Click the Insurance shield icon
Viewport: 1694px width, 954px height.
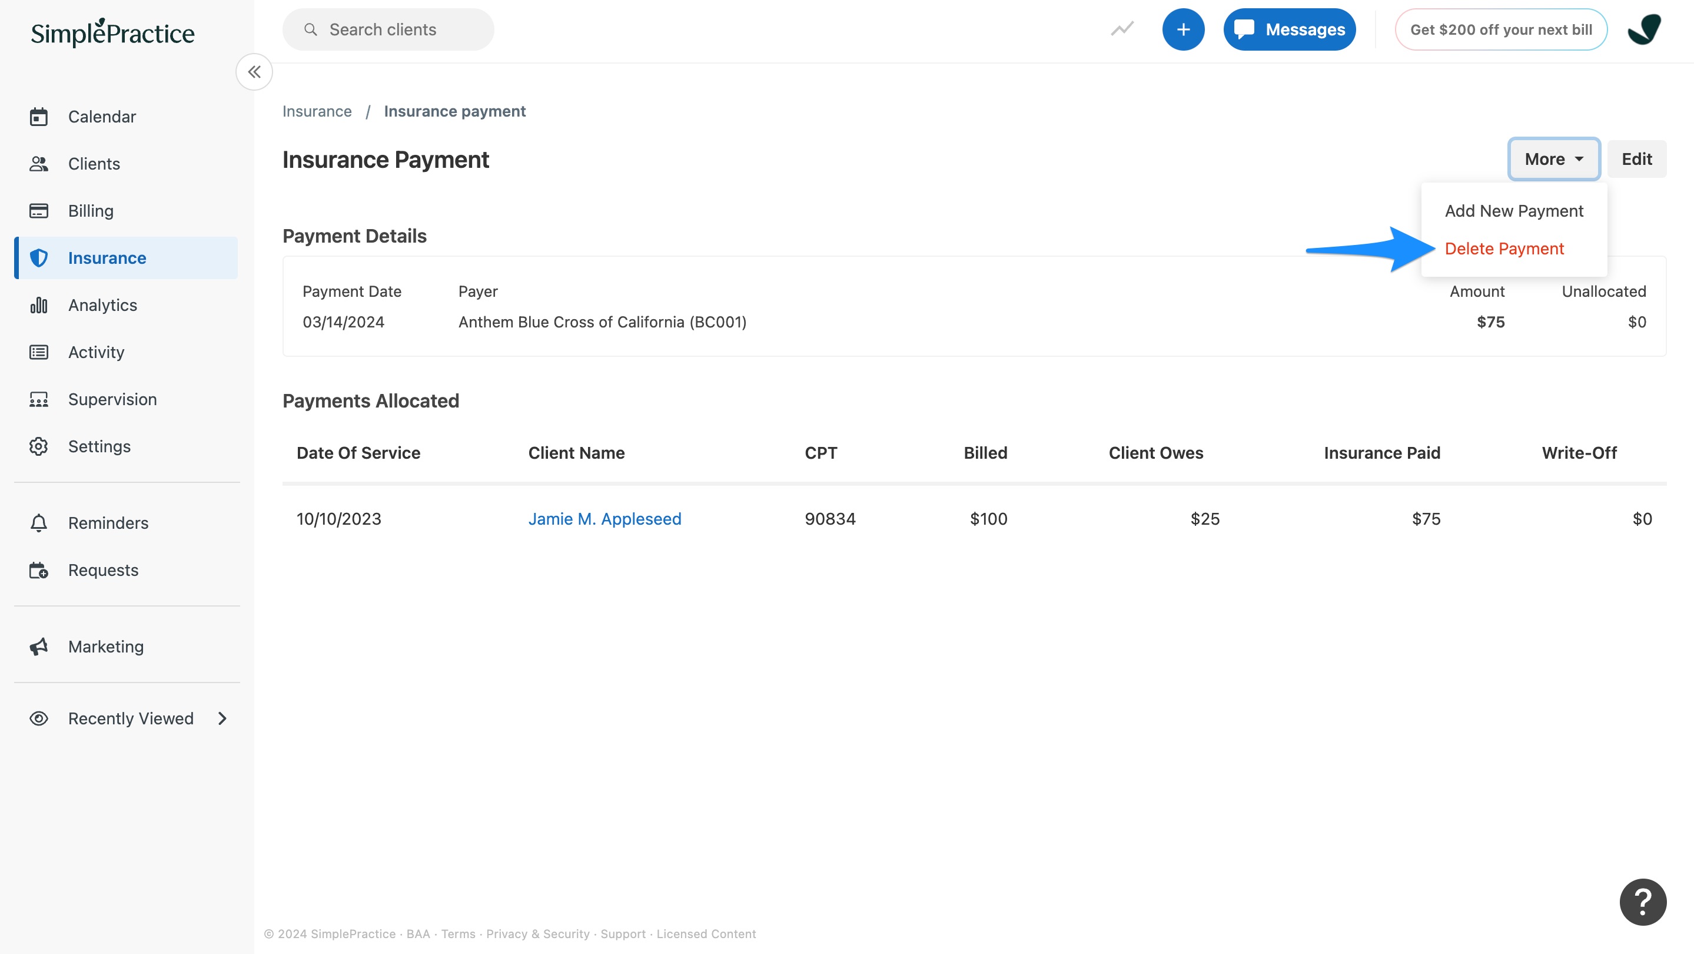(39, 258)
